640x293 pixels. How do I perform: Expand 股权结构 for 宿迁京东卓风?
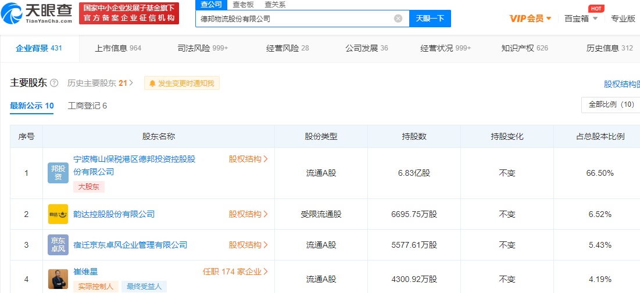pyautogui.click(x=248, y=245)
